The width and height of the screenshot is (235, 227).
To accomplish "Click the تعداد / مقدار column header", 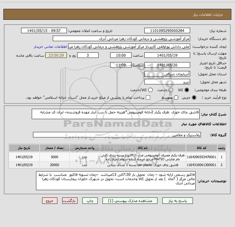I will pos(54,148).
